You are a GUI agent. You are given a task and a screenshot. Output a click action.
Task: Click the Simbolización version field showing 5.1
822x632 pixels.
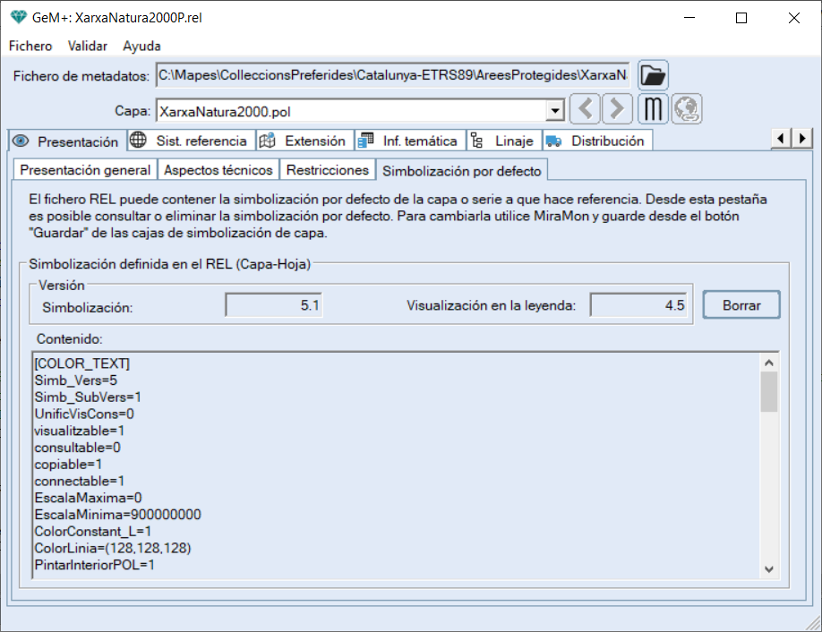[x=274, y=305]
